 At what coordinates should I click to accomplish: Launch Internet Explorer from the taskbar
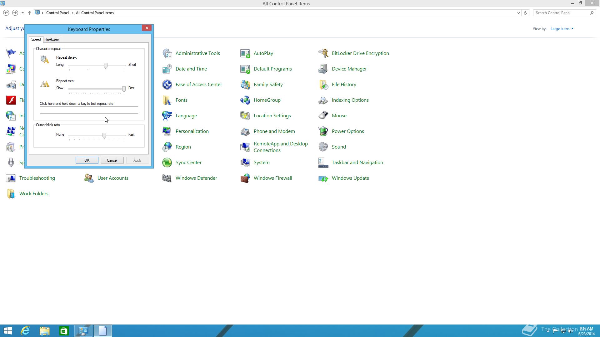click(x=25, y=330)
